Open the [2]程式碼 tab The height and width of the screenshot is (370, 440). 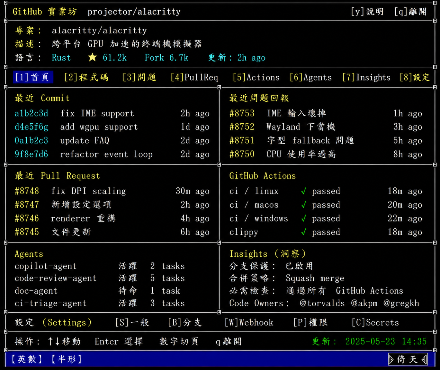(86, 77)
